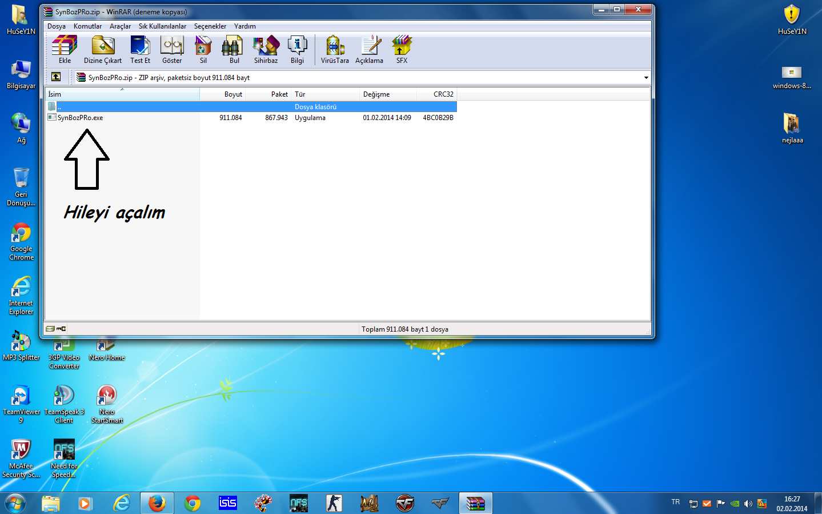Open the Windows Start menu
The width and height of the screenshot is (822, 514).
15,503
